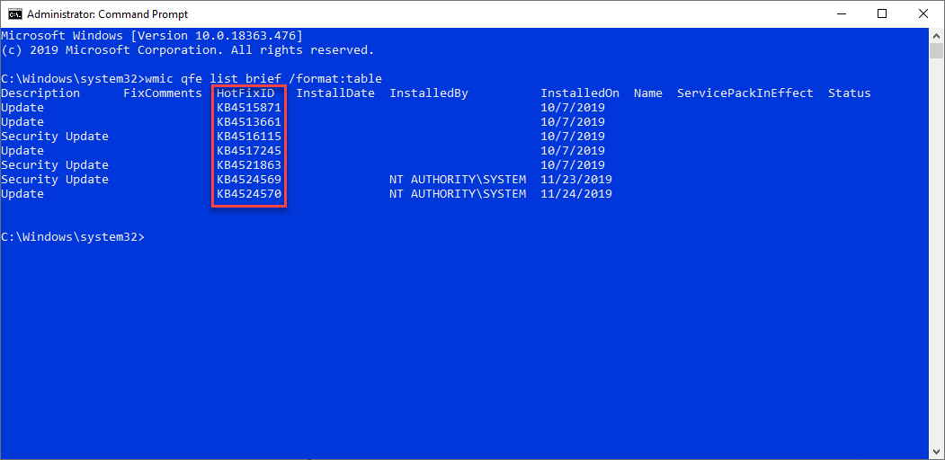The height and width of the screenshot is (460, 945).
Task: Click the vertical scrollbar thumb
Action: click(x=936, y=50)
